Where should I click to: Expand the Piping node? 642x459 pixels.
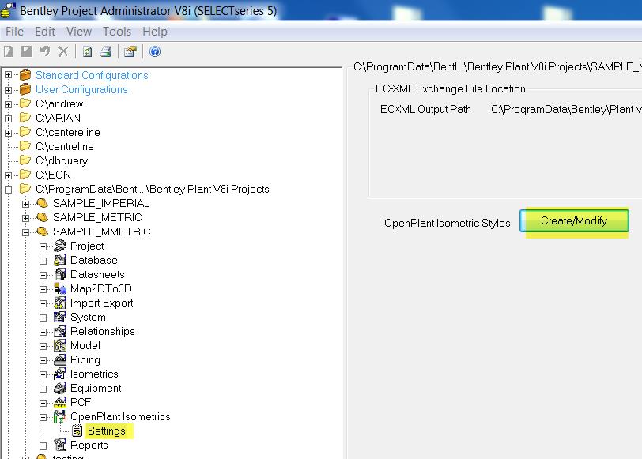tap(43, 360)
